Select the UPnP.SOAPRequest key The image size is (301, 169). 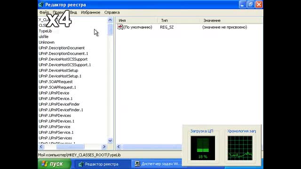[x=55, y=82]
